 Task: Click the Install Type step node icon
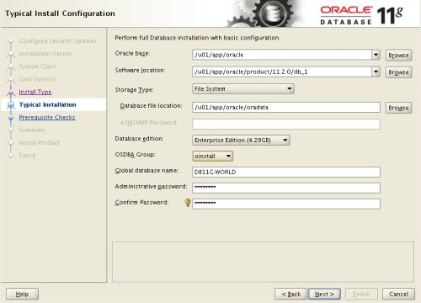point(11,92)
